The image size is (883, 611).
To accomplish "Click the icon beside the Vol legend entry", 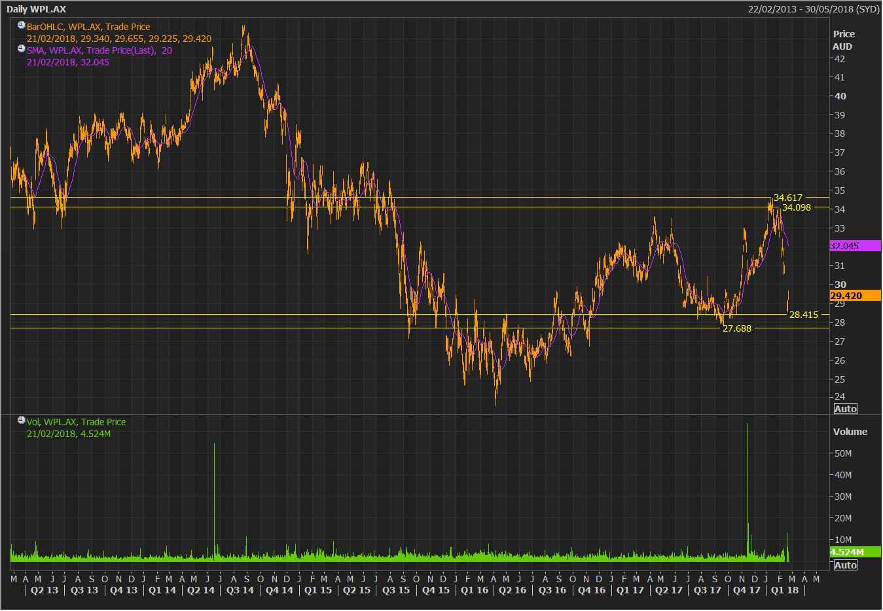I will pos(22,421).
